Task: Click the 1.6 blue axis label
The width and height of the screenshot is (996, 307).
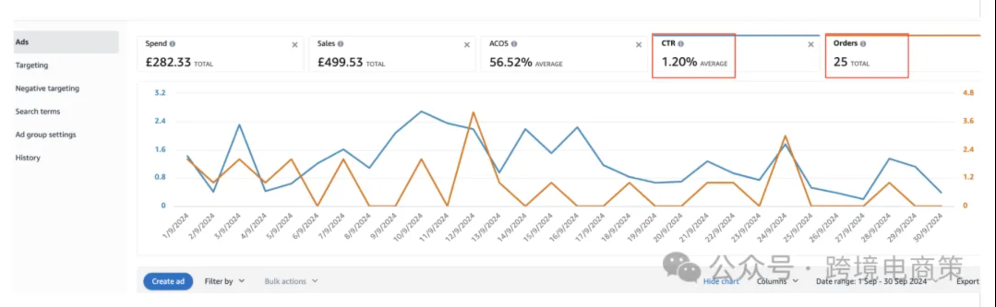Action: coord(160,149)
